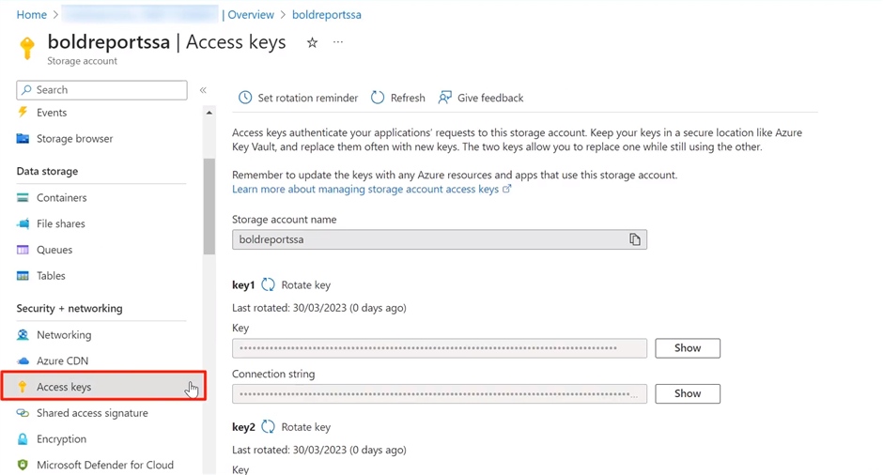Click the clock icon for rotation reminder
883x475 pixels.
(245, 98)
